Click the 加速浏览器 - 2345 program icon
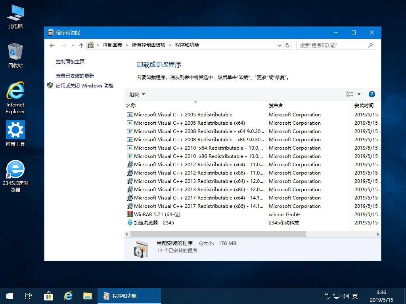406x304 pixels. (130, 222)
